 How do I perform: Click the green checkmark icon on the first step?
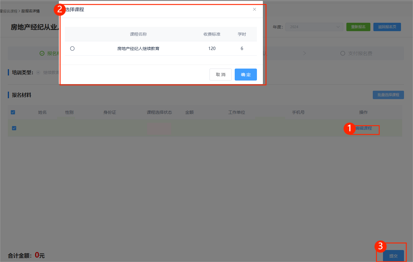tap(42, 53)
